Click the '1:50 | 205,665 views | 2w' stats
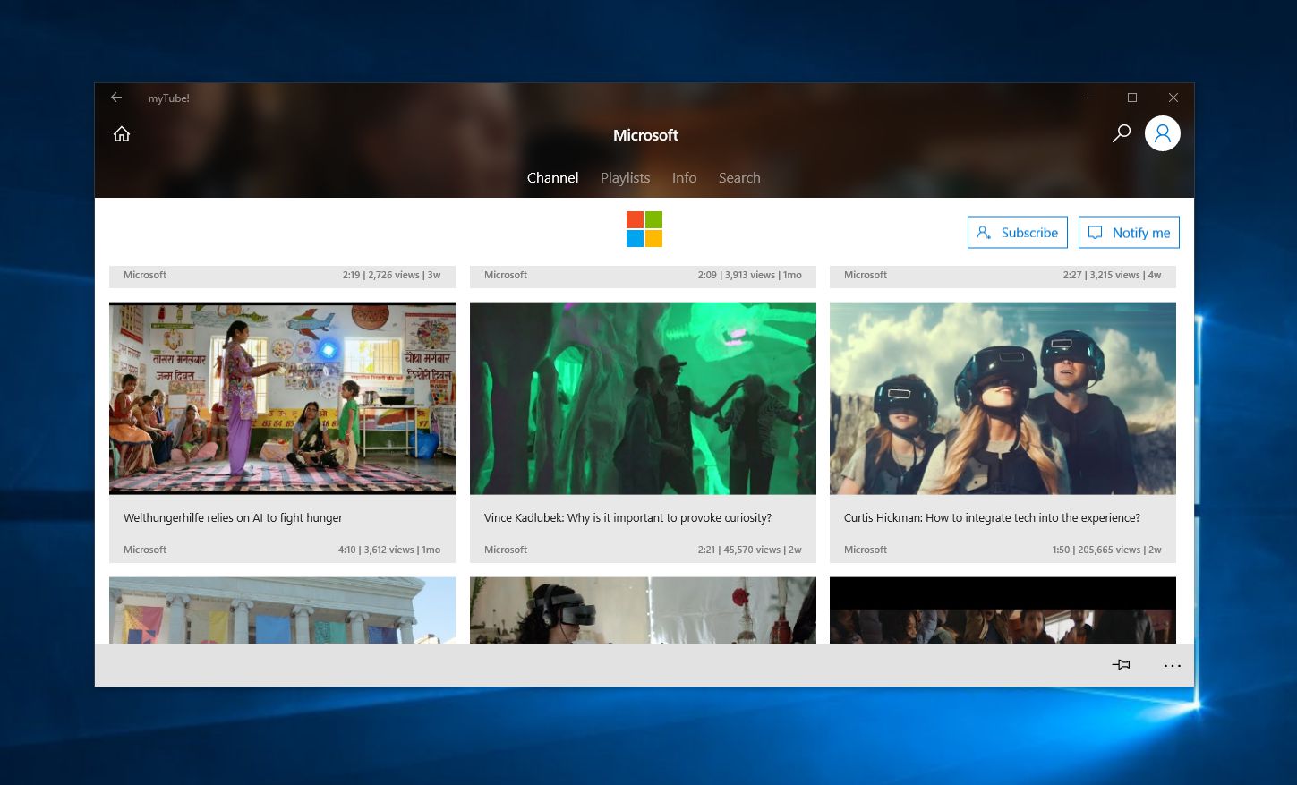 click(1107, 550)
